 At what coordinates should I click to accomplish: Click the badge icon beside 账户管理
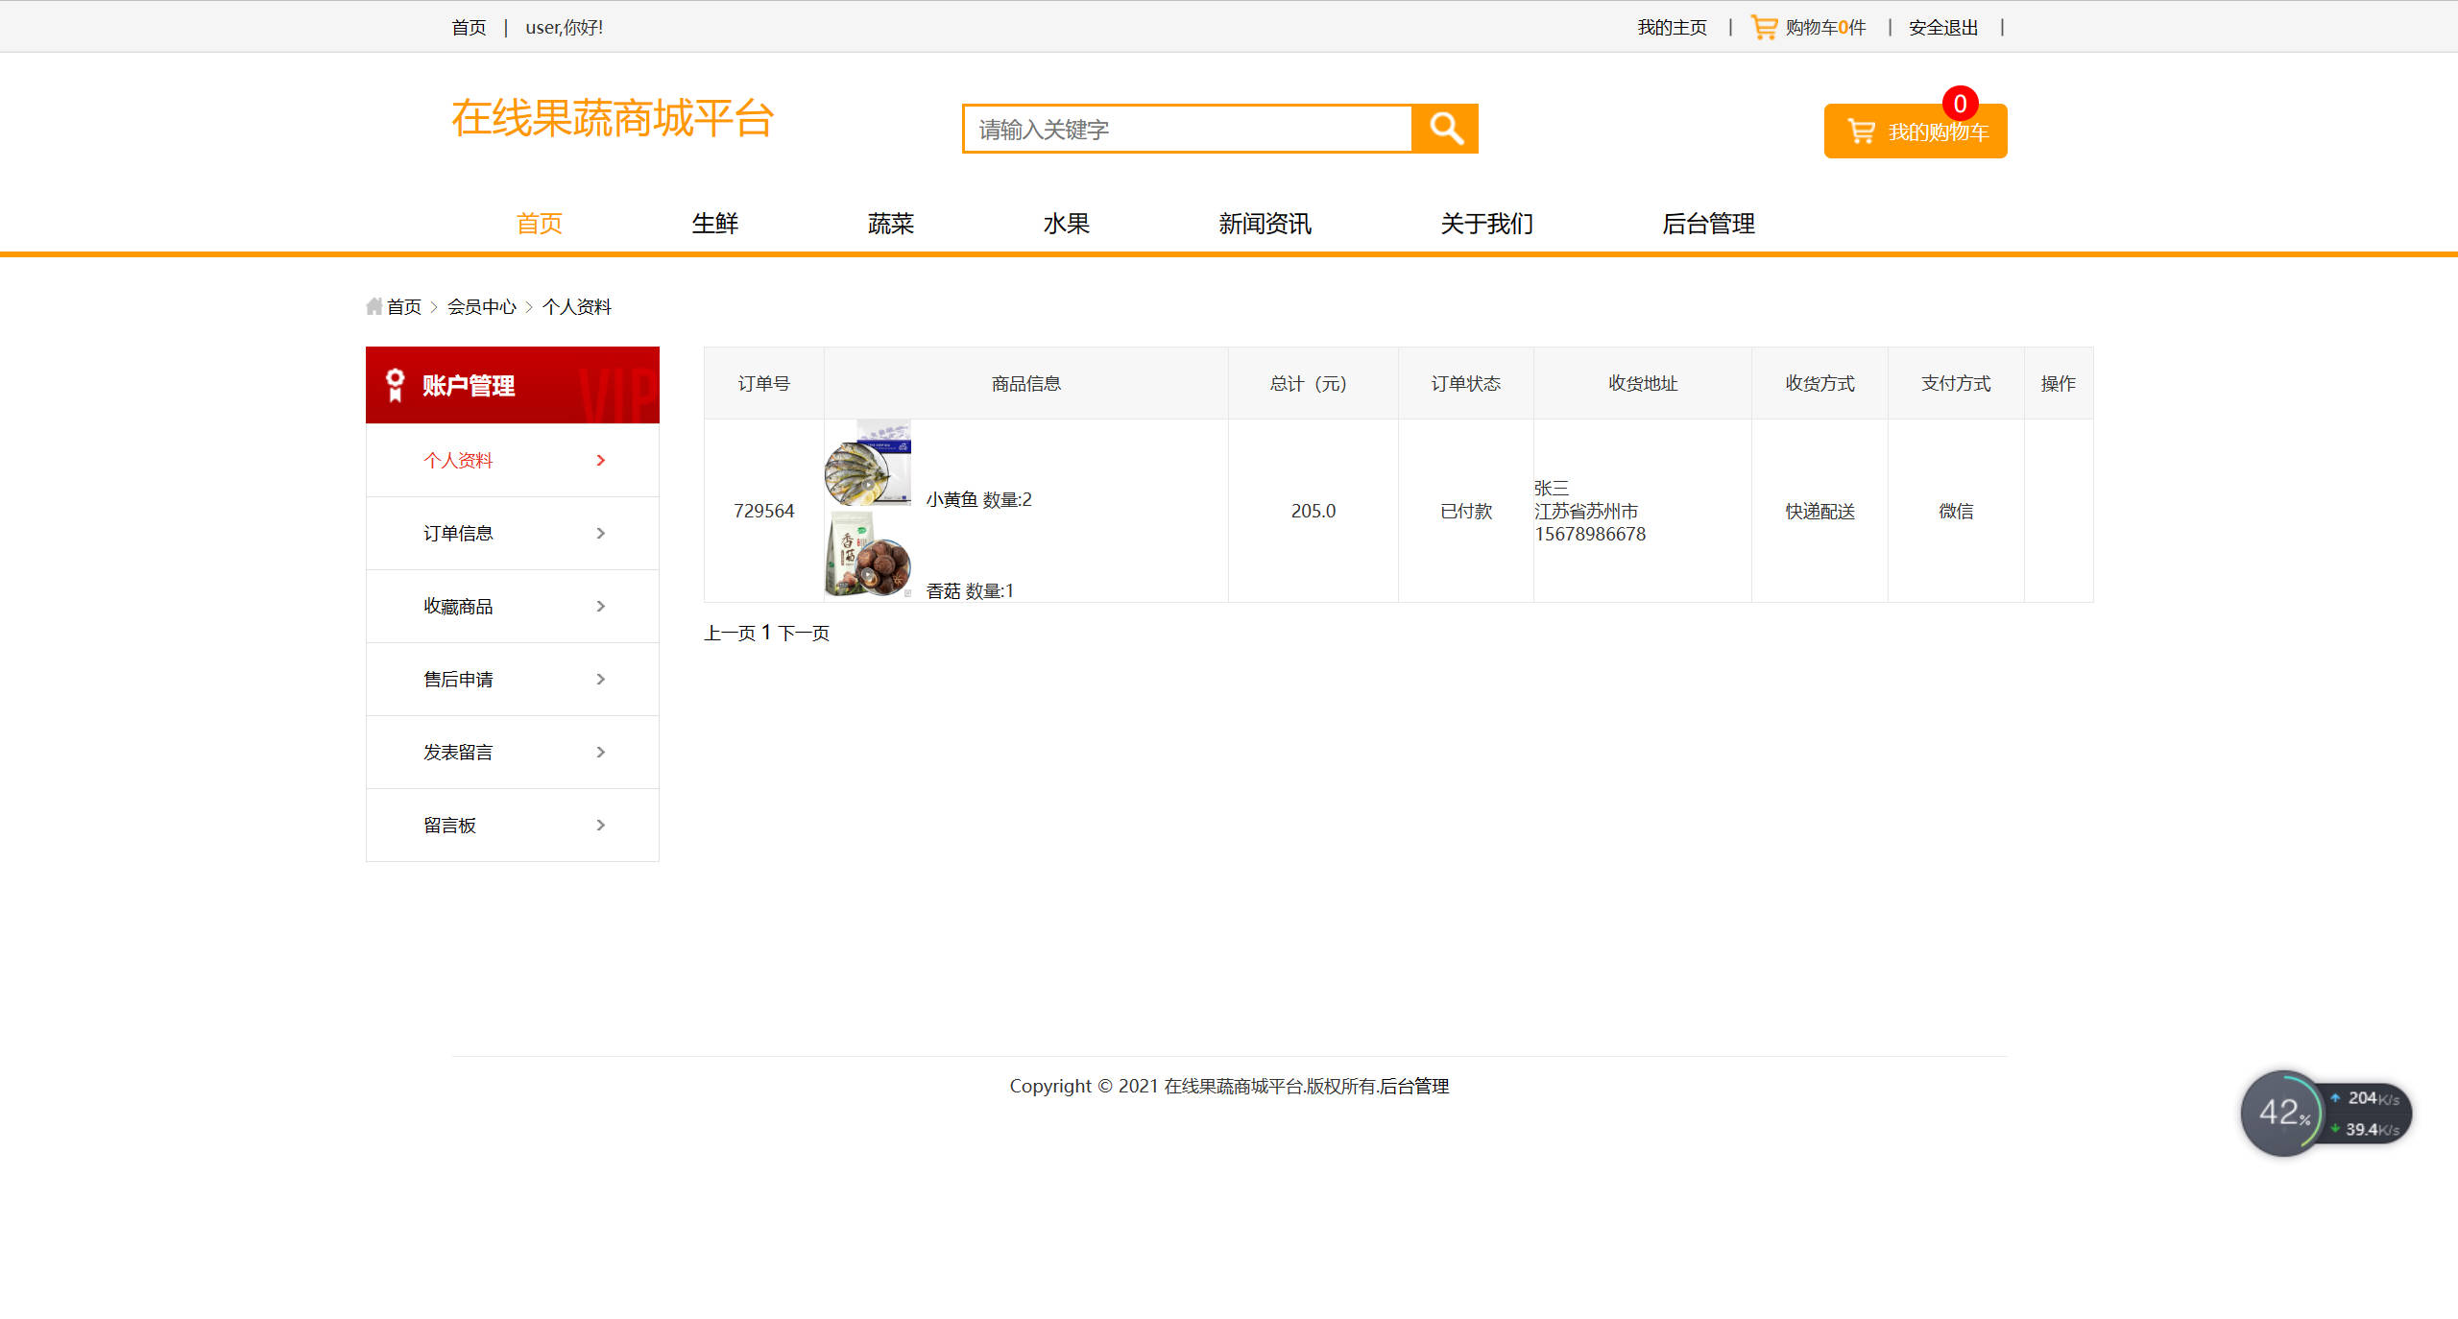(x=393, y=384)
